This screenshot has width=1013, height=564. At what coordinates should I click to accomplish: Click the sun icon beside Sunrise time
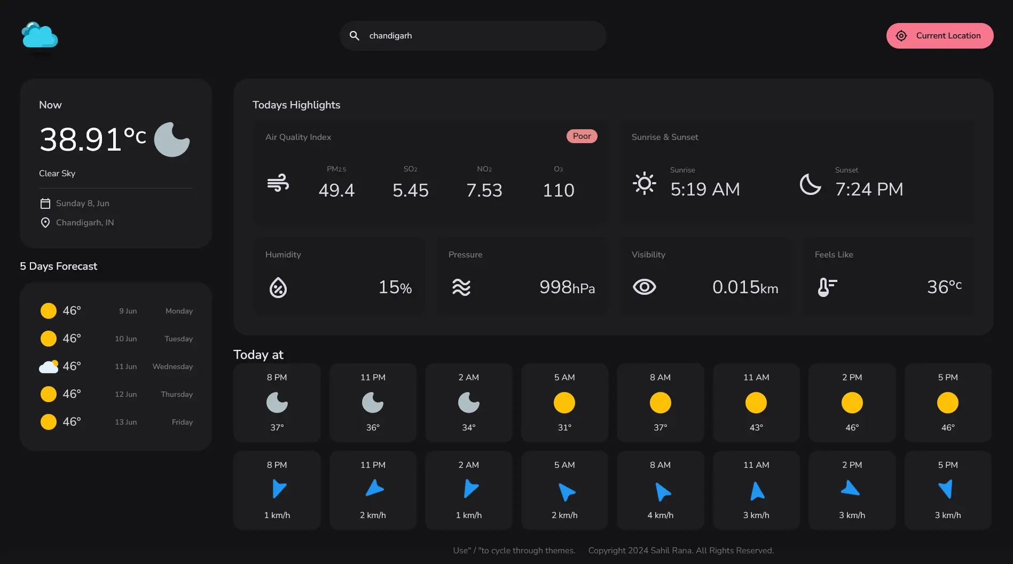pyautogui.click(x=644, y=183)
